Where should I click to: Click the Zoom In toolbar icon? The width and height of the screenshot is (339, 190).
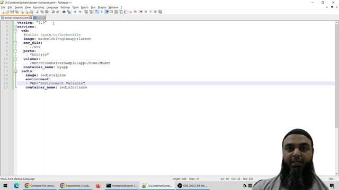(75, 12)
